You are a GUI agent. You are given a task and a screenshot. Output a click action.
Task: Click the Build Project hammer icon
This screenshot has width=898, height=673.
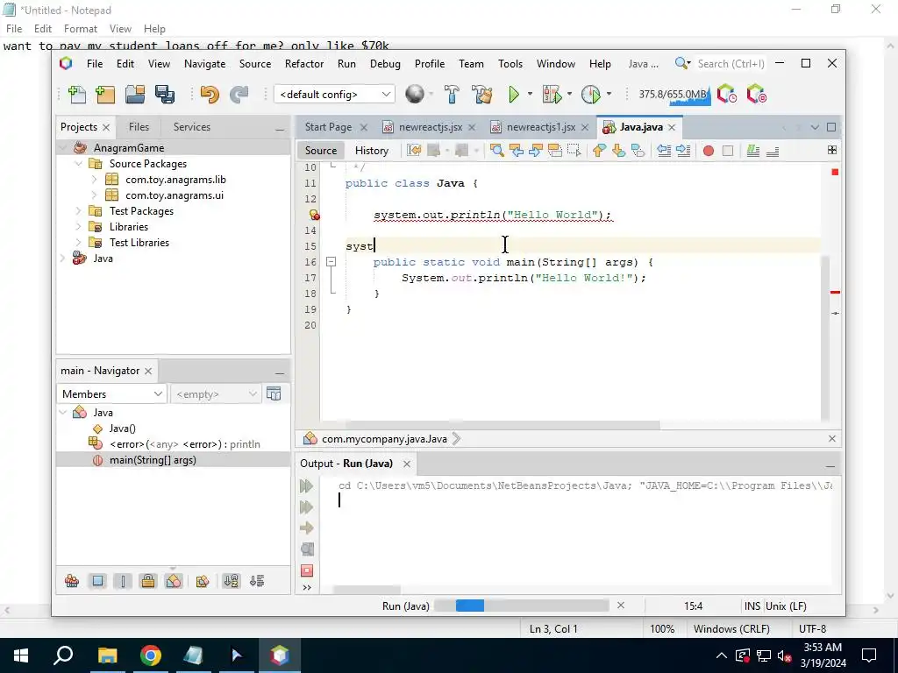click(x=452, y=95)
